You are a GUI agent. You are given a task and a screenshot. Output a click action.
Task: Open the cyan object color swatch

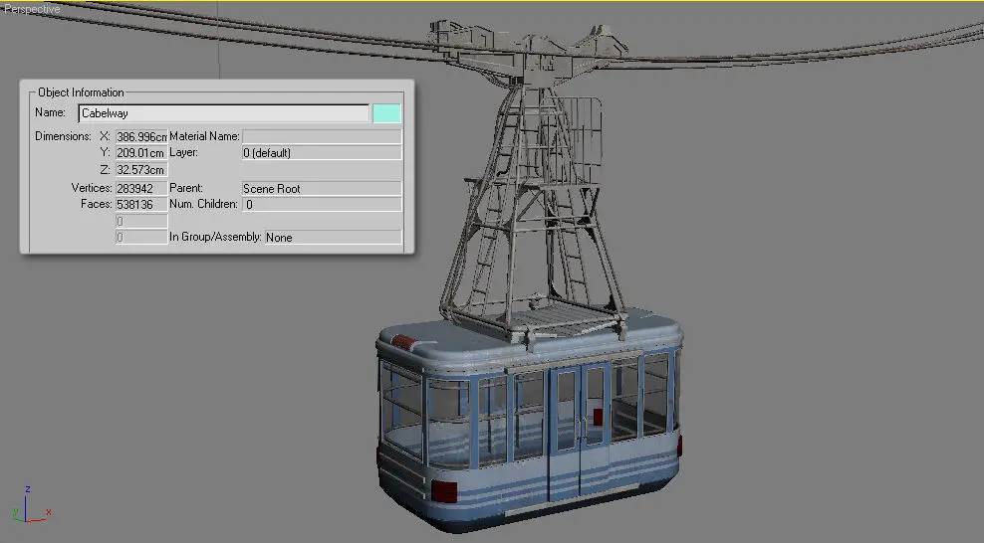pos(386,113)
